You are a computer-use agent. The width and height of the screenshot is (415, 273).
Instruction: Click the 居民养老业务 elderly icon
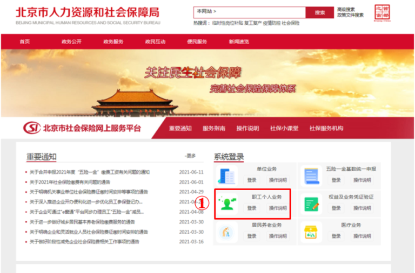pyautogui.click(x=226, y=233)
